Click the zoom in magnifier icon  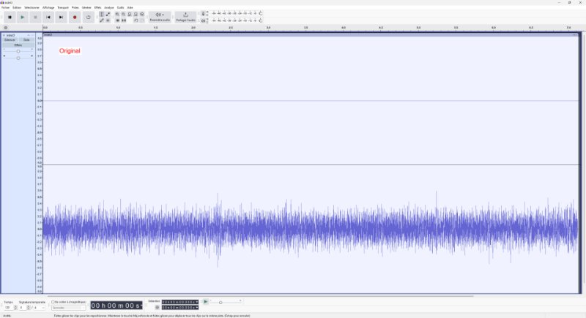point(117,14)
